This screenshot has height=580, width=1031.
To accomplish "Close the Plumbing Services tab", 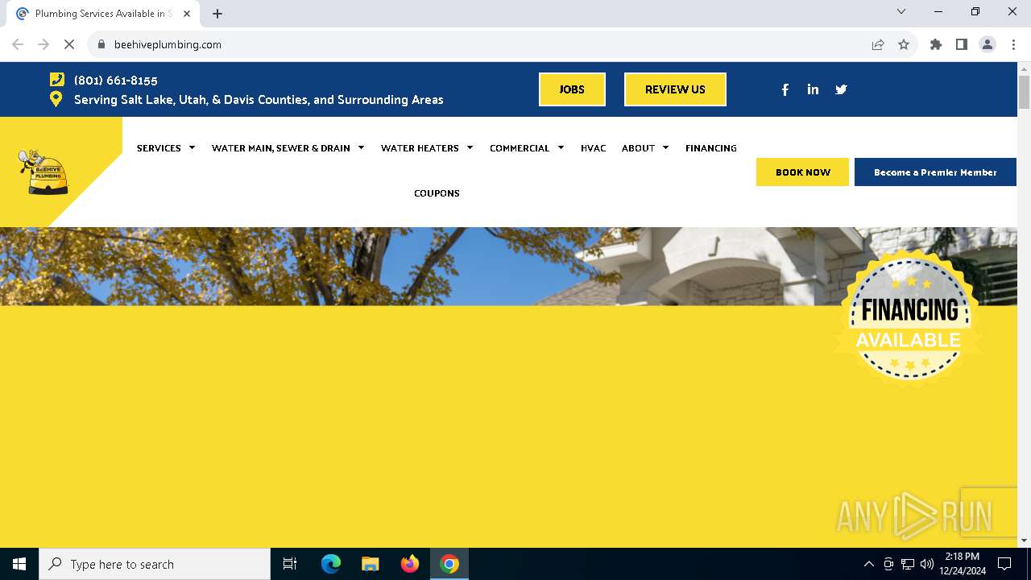I will point(187,14).
